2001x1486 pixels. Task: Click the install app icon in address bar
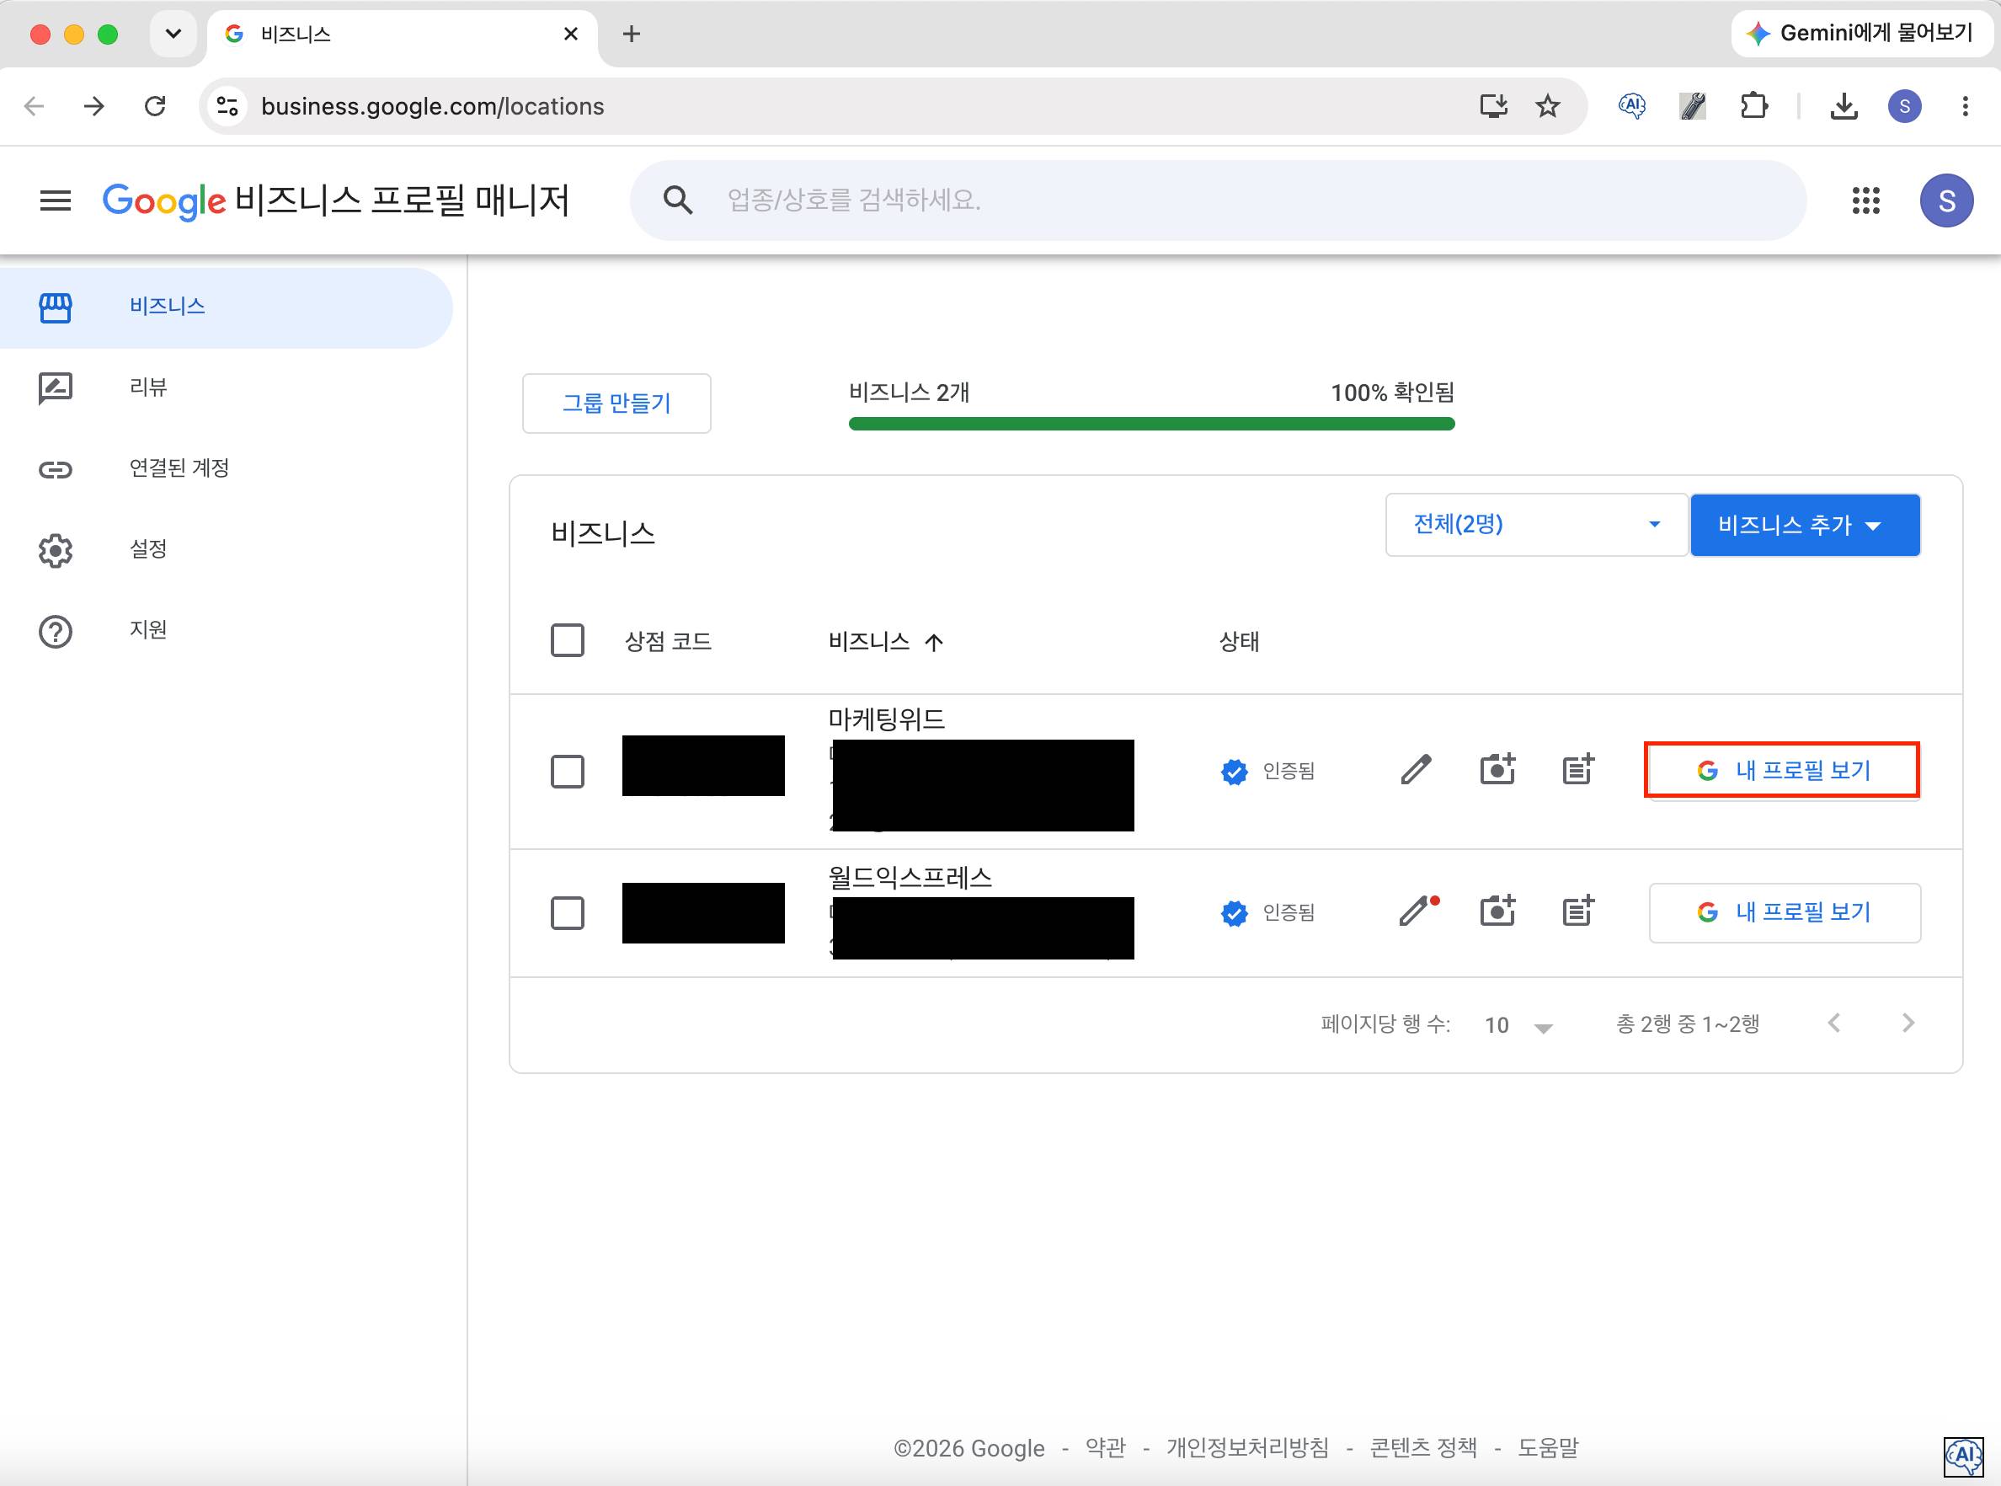(x=1493, y=106)
